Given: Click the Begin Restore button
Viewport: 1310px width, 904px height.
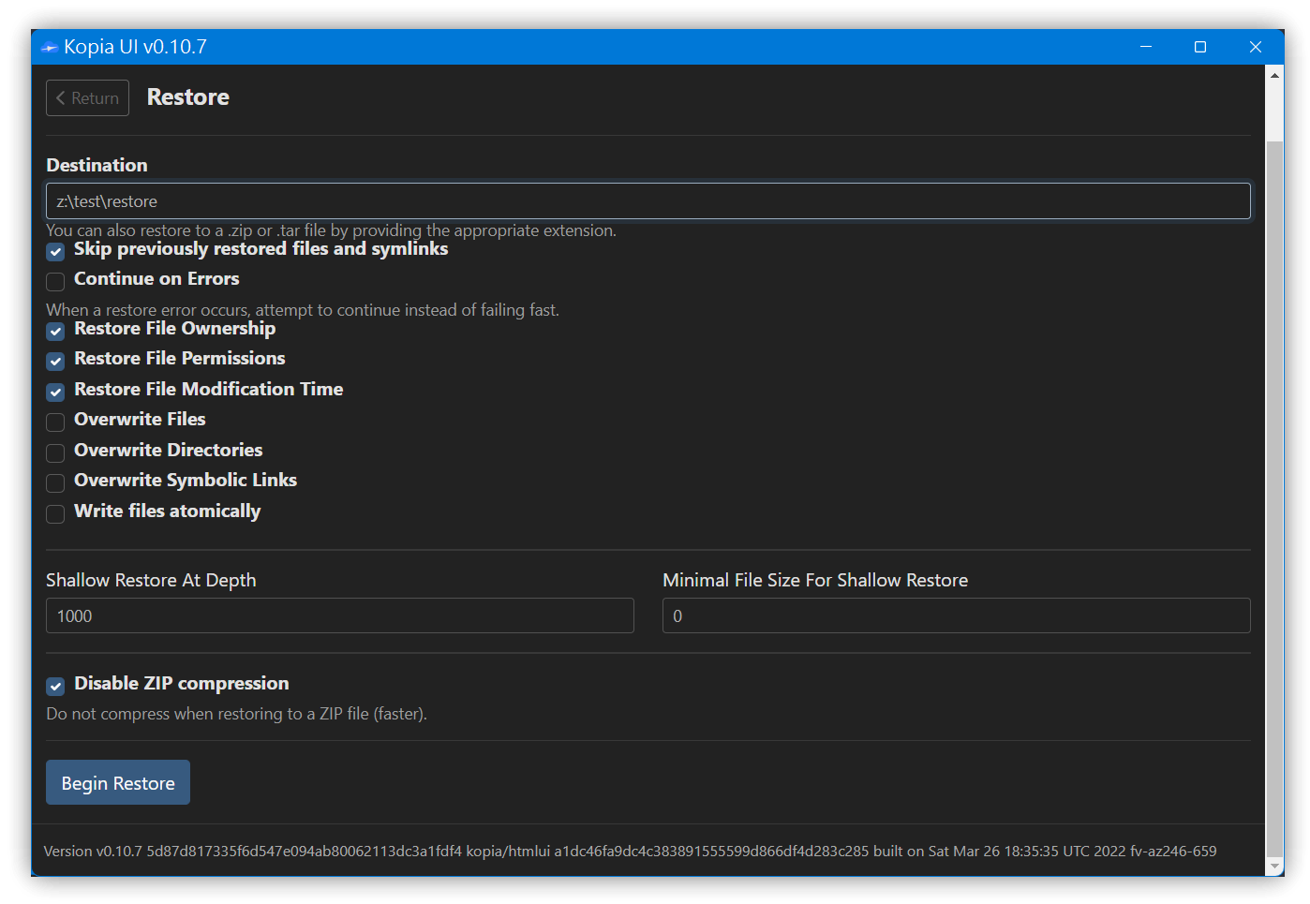Looking at the screenshot, I should 118,782.
